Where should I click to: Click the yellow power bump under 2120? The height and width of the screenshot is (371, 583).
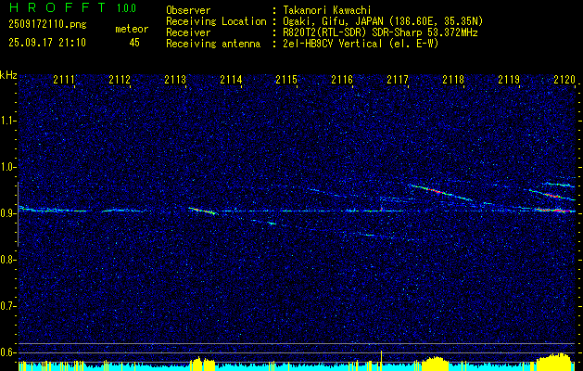pyautogui.click(x=555, y=361)
